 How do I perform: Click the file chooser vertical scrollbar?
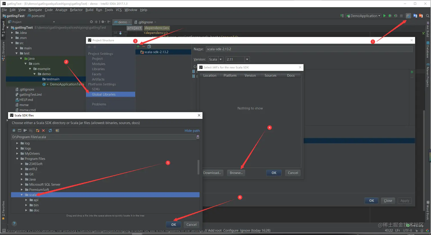[x=198, y=167]
